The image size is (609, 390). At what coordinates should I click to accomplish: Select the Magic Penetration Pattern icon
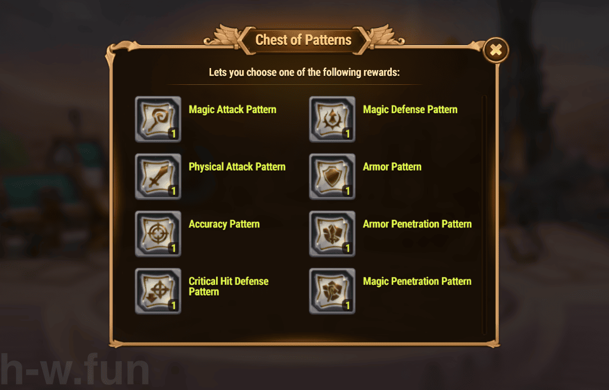(x=332, y=291)
